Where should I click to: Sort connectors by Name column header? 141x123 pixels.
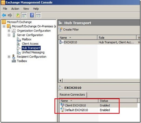click(79, 101)
